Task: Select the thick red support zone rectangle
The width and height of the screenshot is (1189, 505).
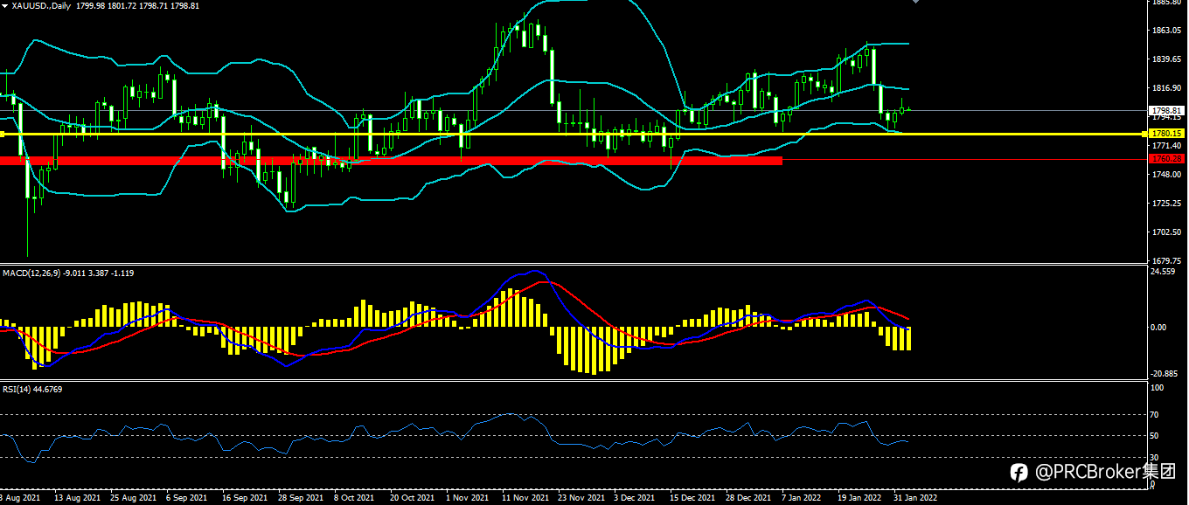Action: [x=391, y=161]
